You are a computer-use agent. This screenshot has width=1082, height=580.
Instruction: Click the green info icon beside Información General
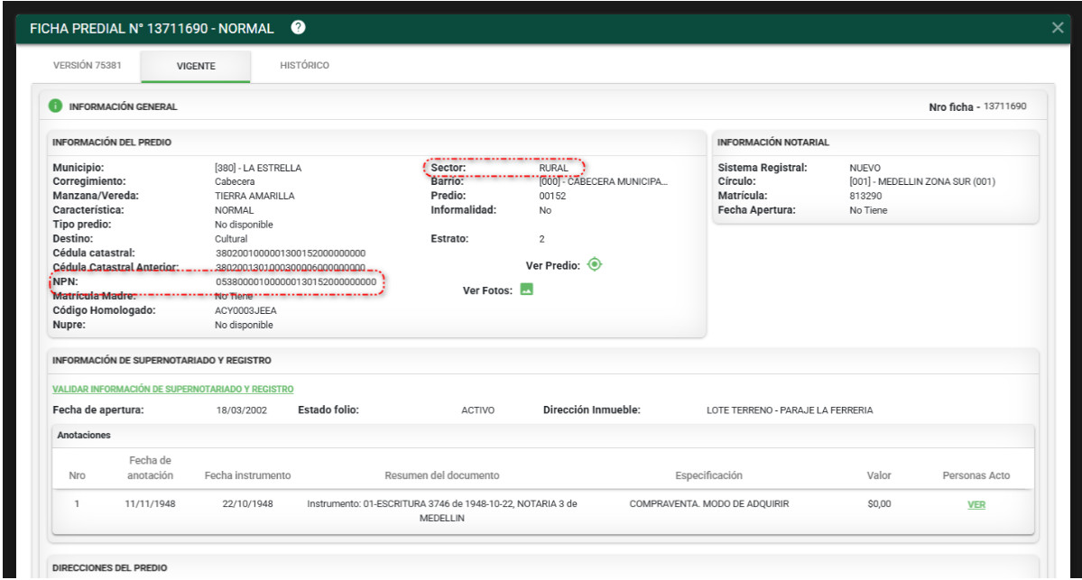(56, 106)
